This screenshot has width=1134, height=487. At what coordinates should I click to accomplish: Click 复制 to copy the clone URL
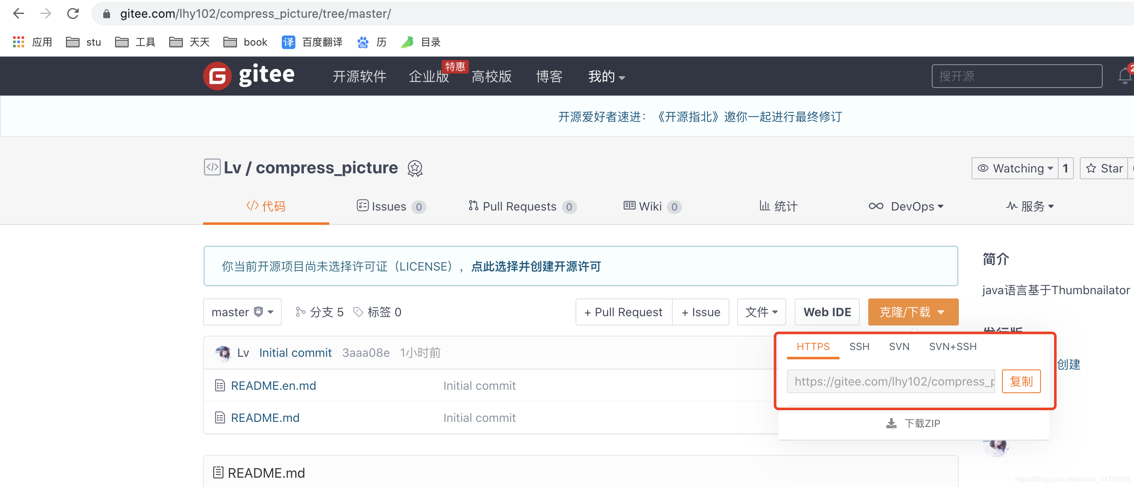pos(1021,381)
